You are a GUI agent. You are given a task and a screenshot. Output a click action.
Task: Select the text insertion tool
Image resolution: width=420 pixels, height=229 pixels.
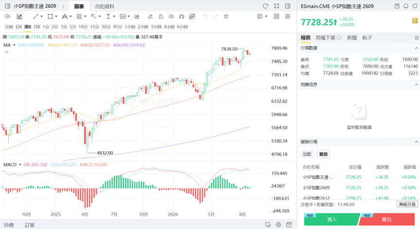click(108, 16)
